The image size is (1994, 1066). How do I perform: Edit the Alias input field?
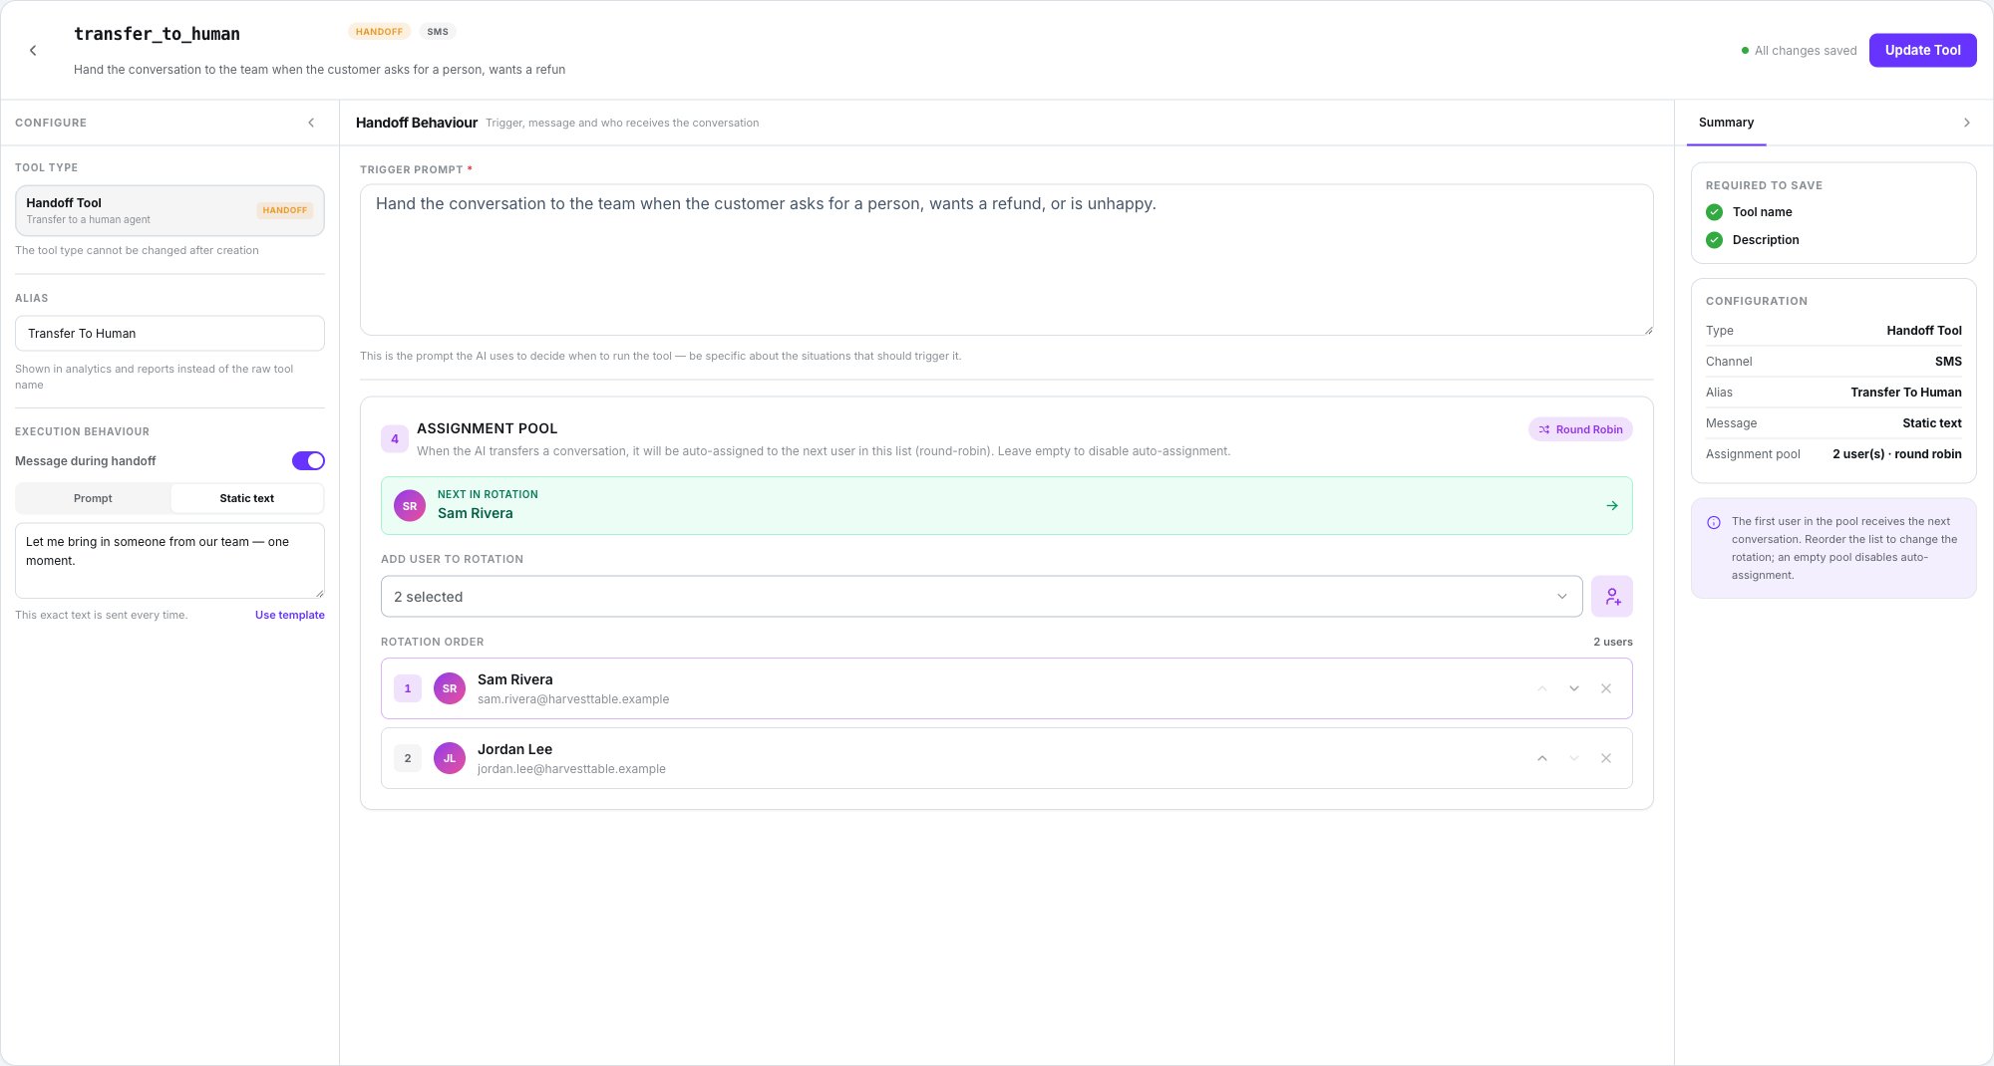coord(169,333)
